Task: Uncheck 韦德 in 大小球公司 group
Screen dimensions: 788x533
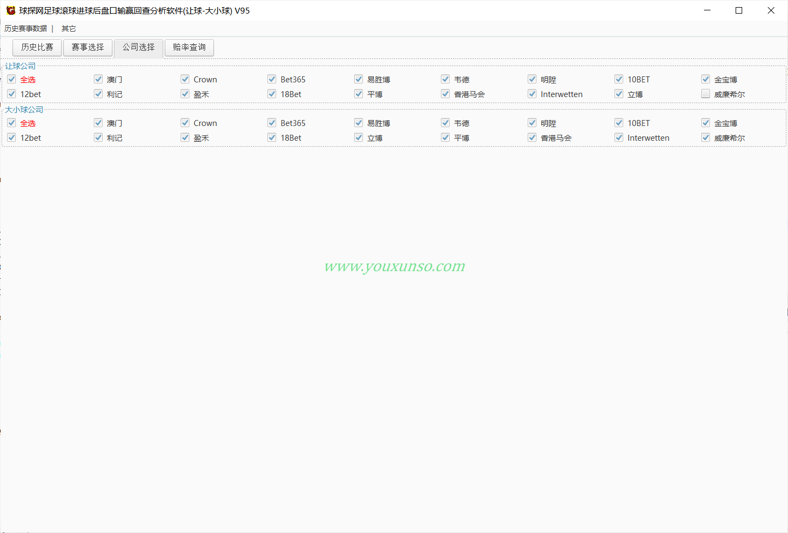Action: tap(445, 123)
